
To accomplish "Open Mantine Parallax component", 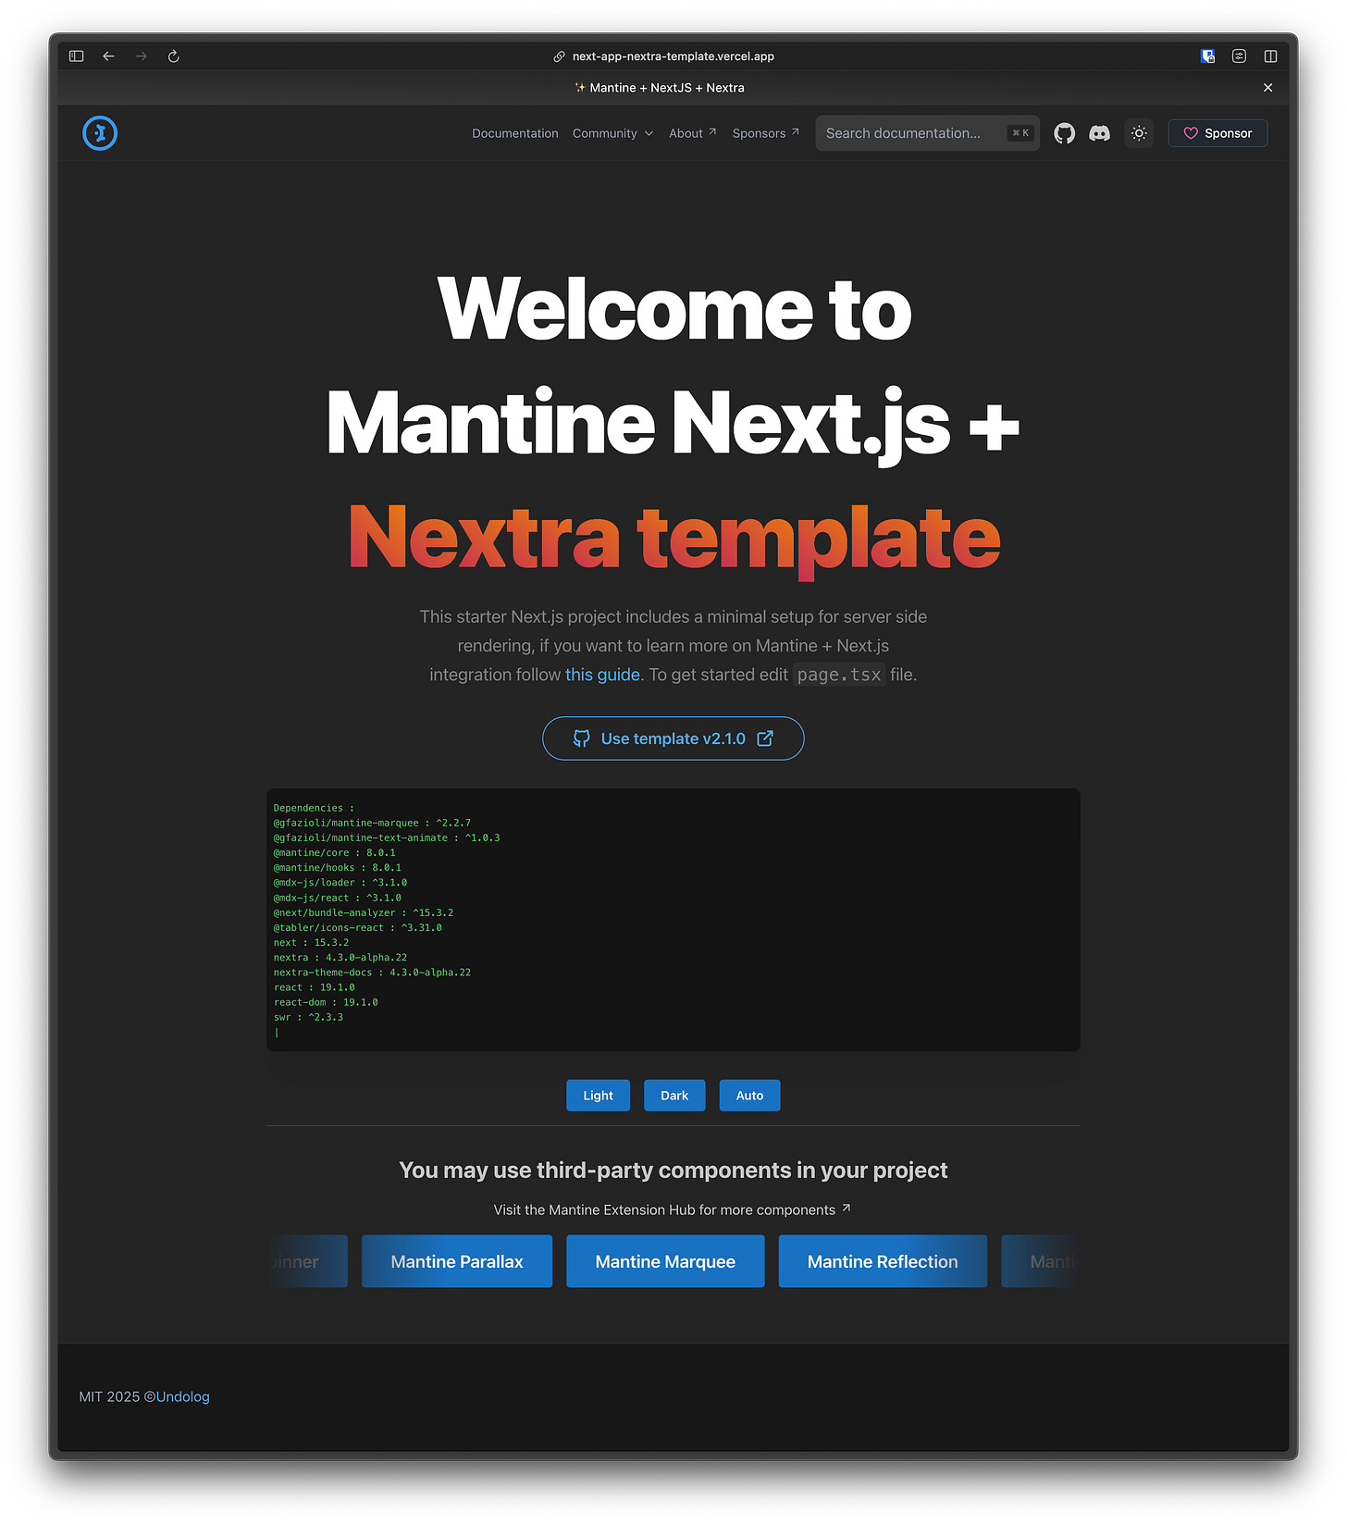I will (x=457, y=1261).
